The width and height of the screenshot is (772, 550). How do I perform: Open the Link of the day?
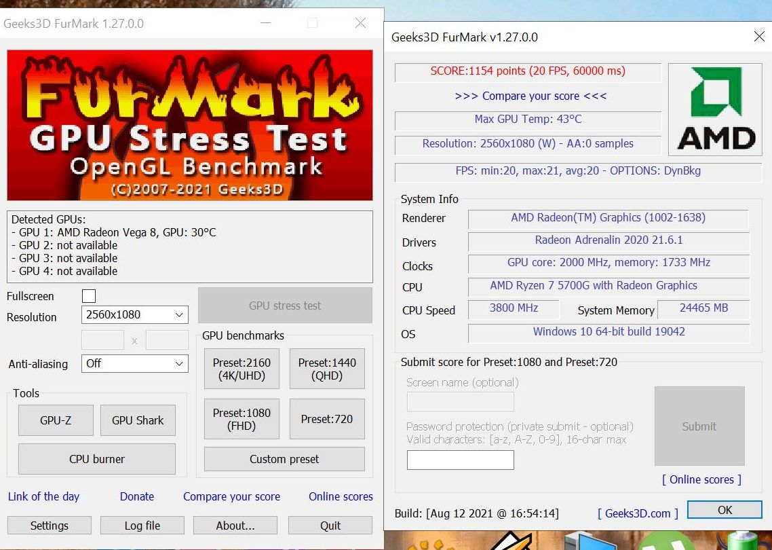43,496
